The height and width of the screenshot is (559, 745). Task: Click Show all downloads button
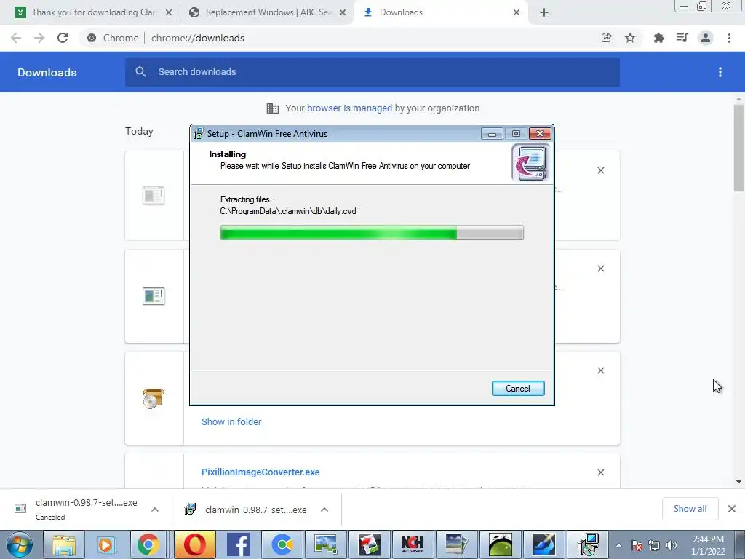690,509
